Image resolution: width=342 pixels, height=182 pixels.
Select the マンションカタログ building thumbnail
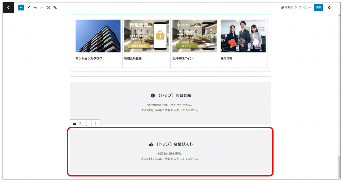(98, 36)
